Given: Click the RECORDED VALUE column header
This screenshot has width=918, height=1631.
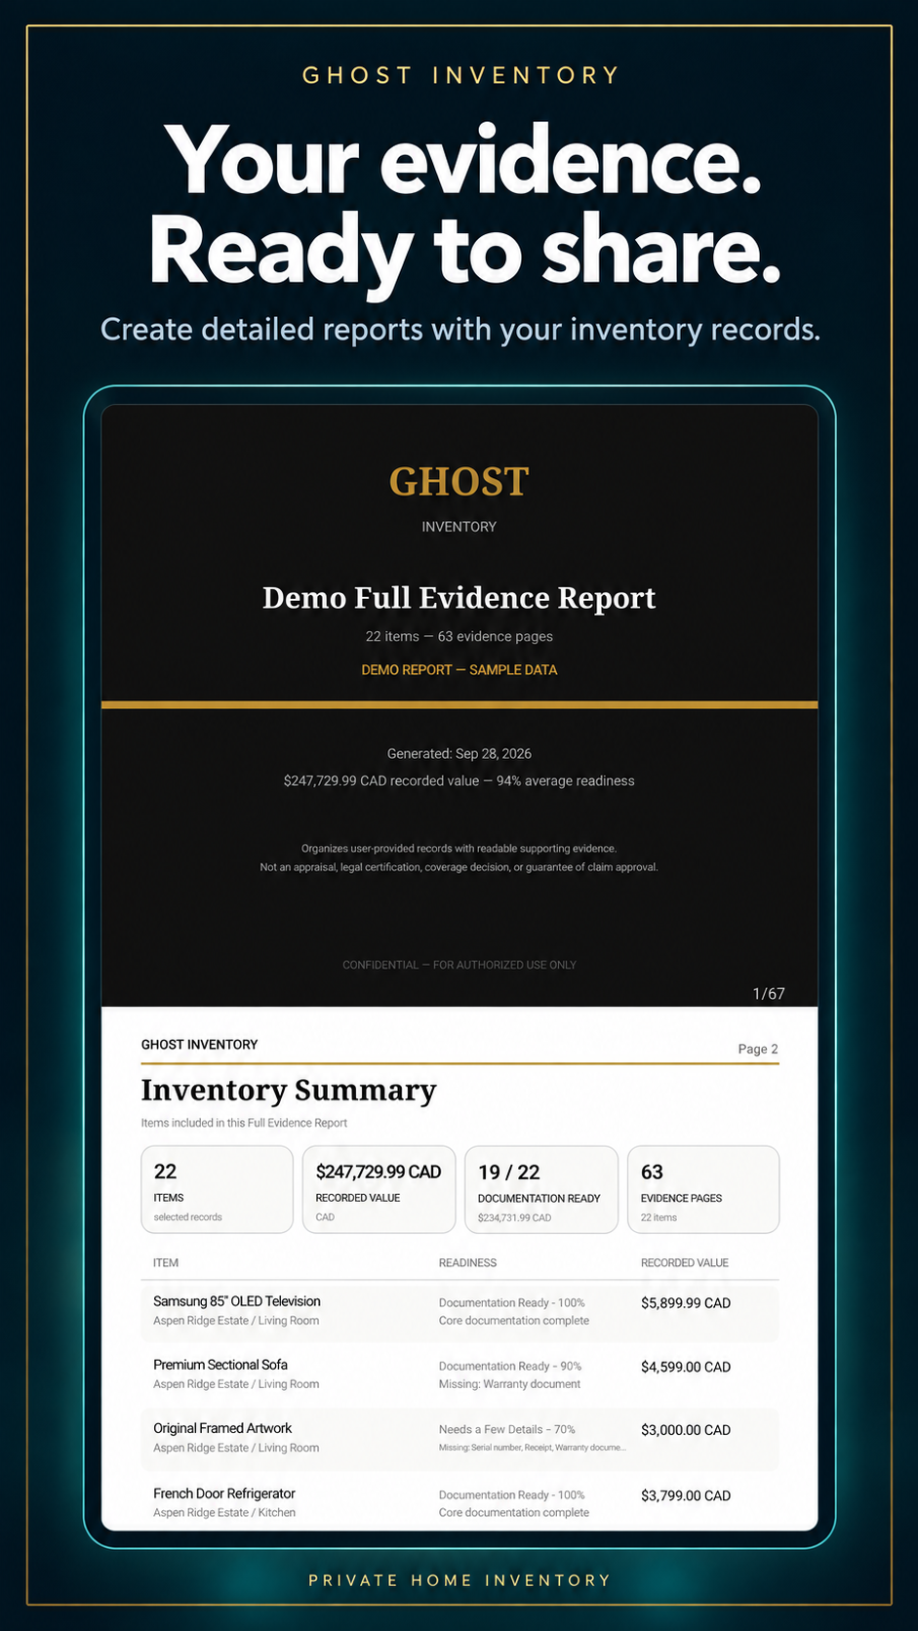Looking at the screenshot, I should [x=685, y=1263].
